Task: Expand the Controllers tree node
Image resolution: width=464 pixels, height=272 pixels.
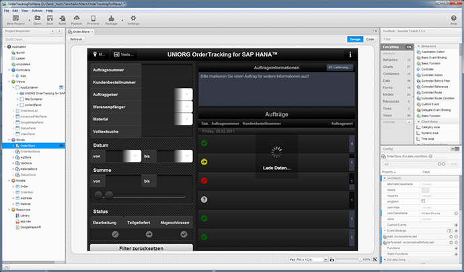Action: coord(9,70)
